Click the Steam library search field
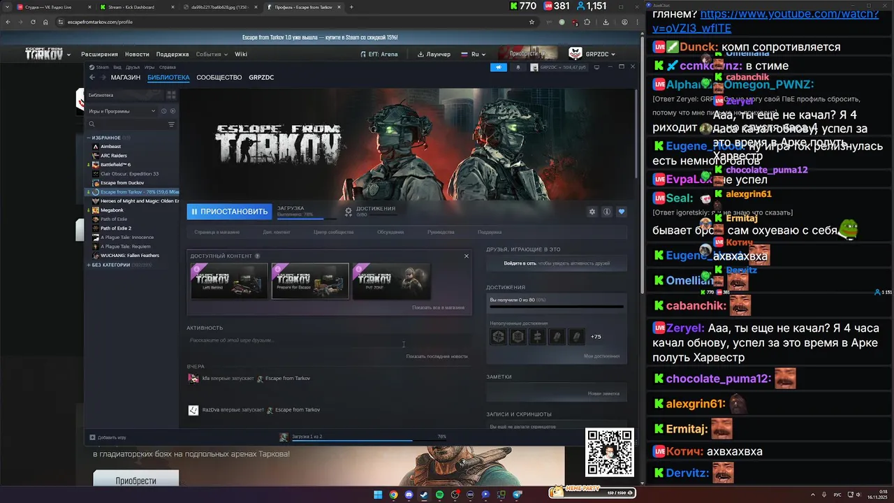The height and width of the screenshot is (503, 894). (126, 124)
